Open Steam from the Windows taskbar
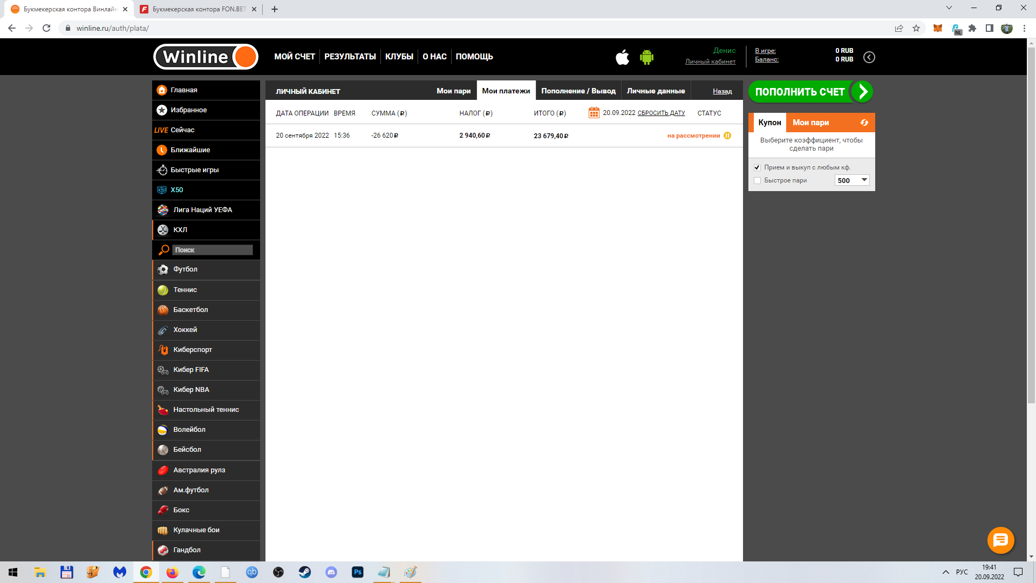Image resolution: width=1036 pixels, height=583 pixels. click(x=304, y=572)
